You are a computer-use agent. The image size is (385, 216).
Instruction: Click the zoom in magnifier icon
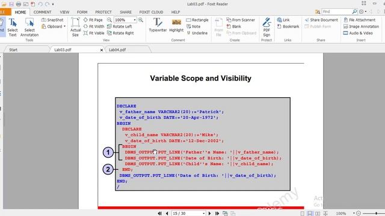(x=140, y=20)
